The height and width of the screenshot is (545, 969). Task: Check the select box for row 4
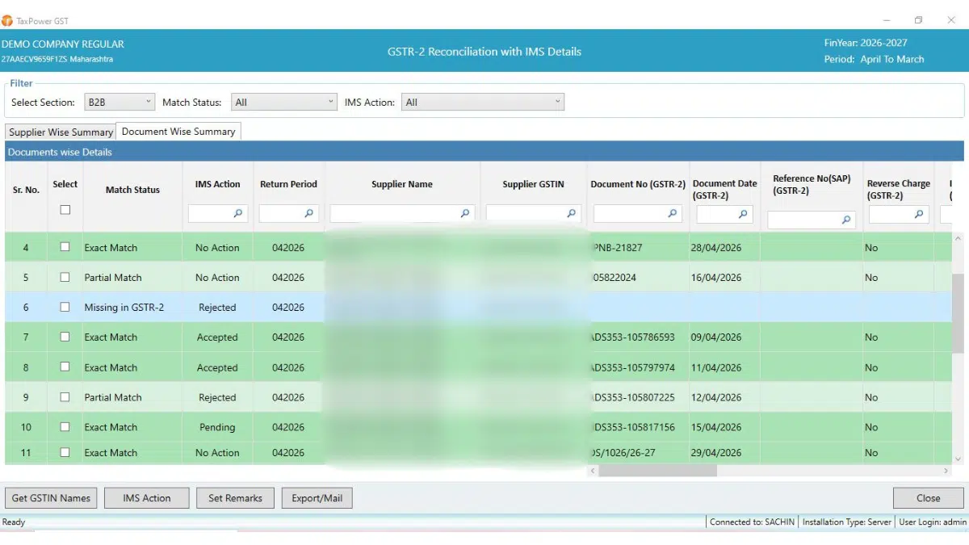(x=65, y=247)
